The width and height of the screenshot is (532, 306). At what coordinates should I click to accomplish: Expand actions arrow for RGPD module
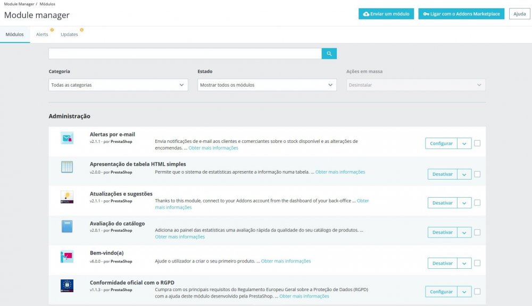[x=464, y=292]
